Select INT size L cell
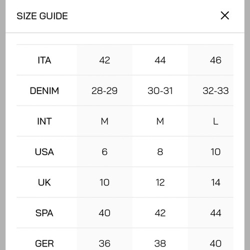Screen dimensions: 250x250 click(215, 121)
